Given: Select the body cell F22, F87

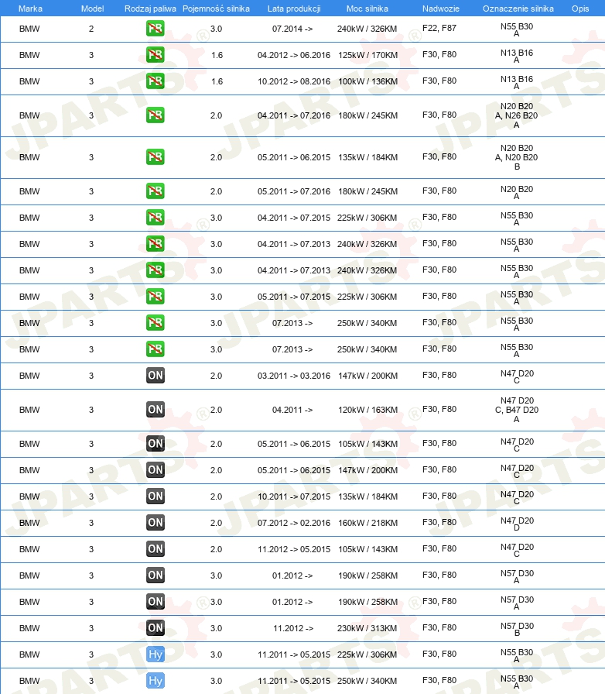Looking at the screenshot, I should (439, 28).
